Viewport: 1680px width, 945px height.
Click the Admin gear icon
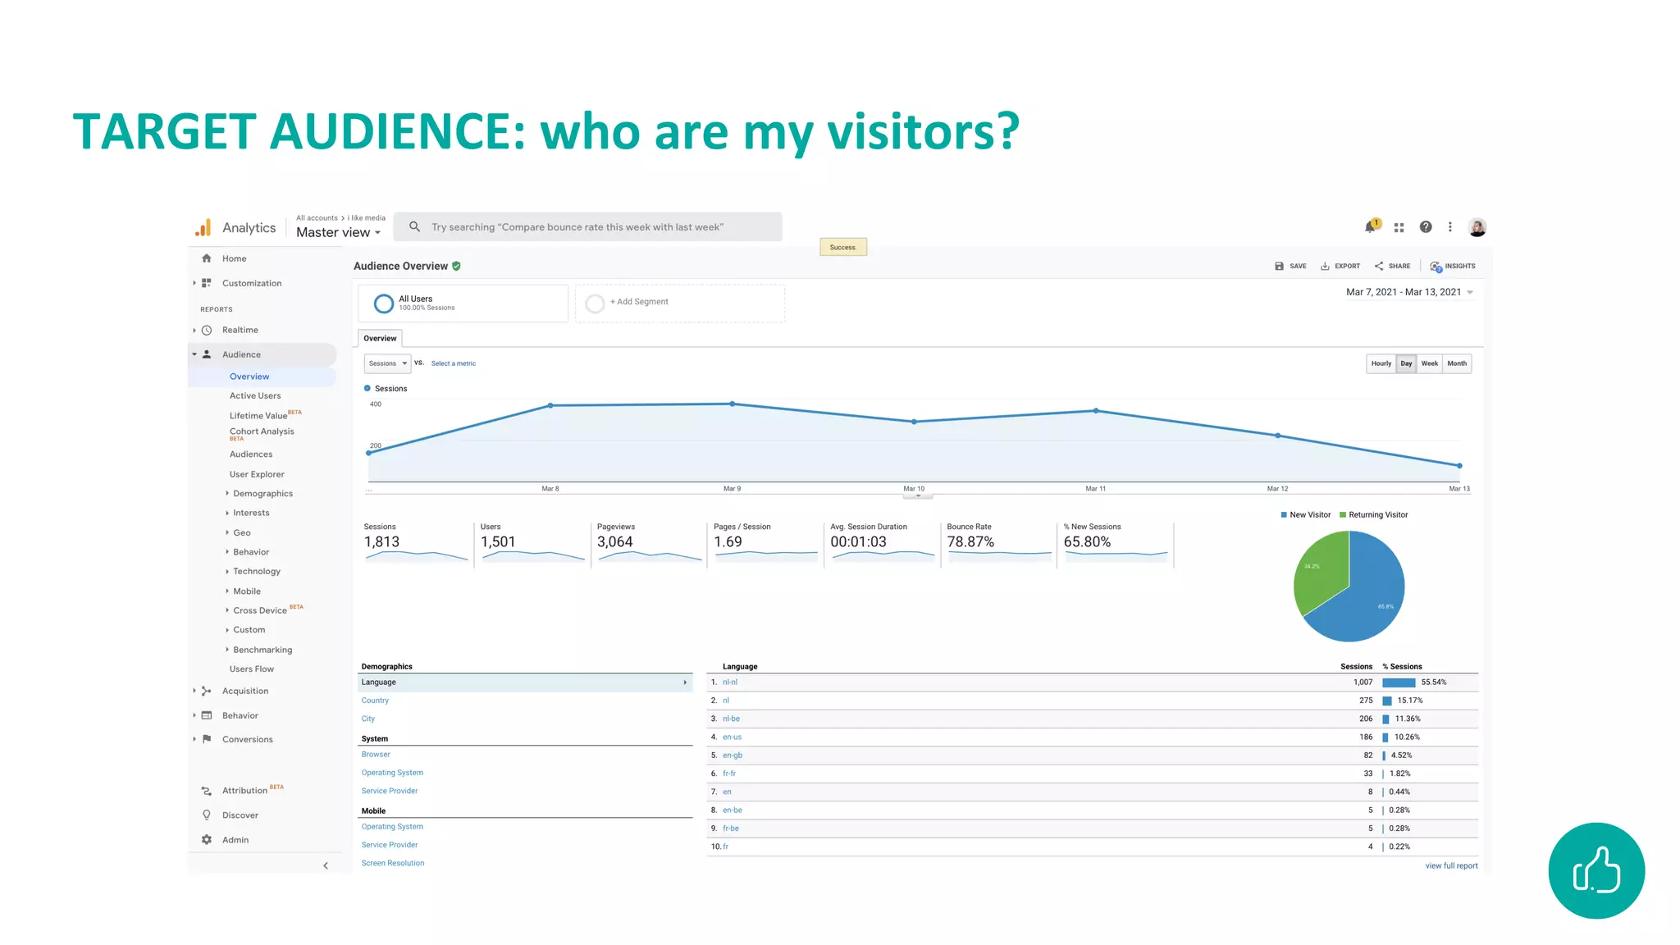point(207,839)
